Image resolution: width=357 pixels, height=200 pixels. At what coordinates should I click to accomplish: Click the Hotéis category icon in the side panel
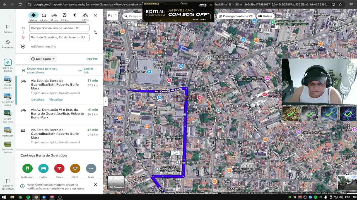point(43,169)
